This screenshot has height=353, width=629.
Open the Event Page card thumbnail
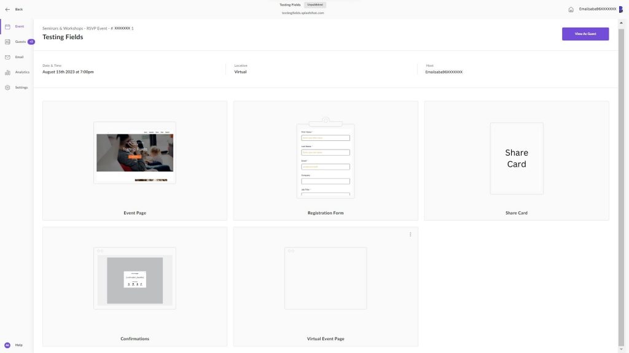click(135, 153)
